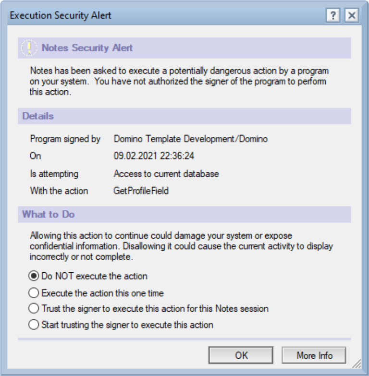Click the Program signed by label
Viewport: 369px width, 376px height.
point(65,139)
